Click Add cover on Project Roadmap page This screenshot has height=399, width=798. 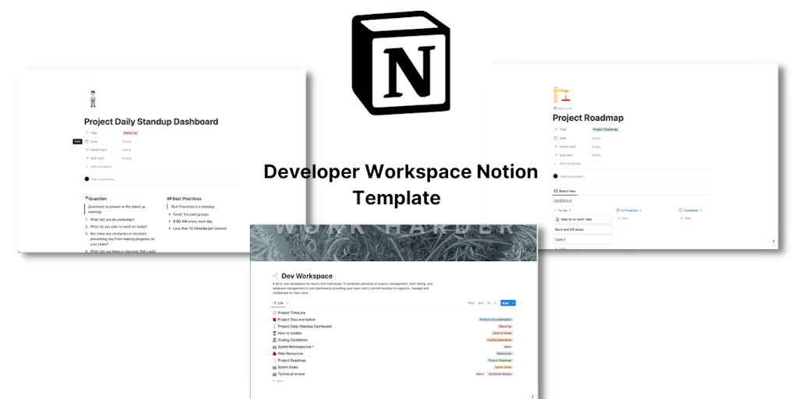point(563,108)
